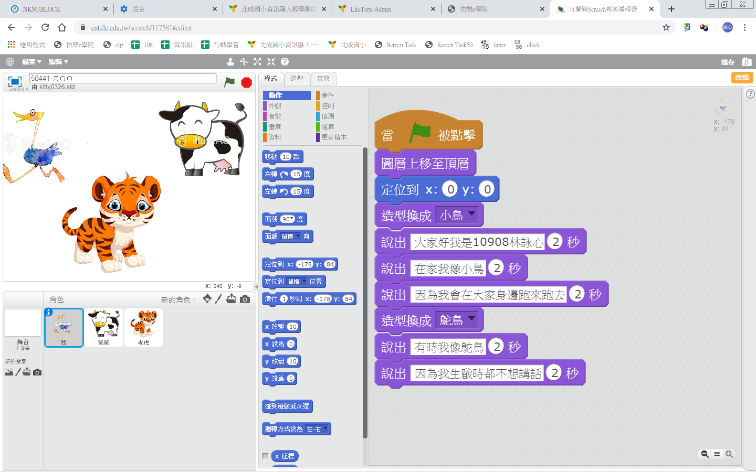Viewport: 756px width, 472px height.
Task: Open the timer bookmark
Action: click(x=493, y=45)
